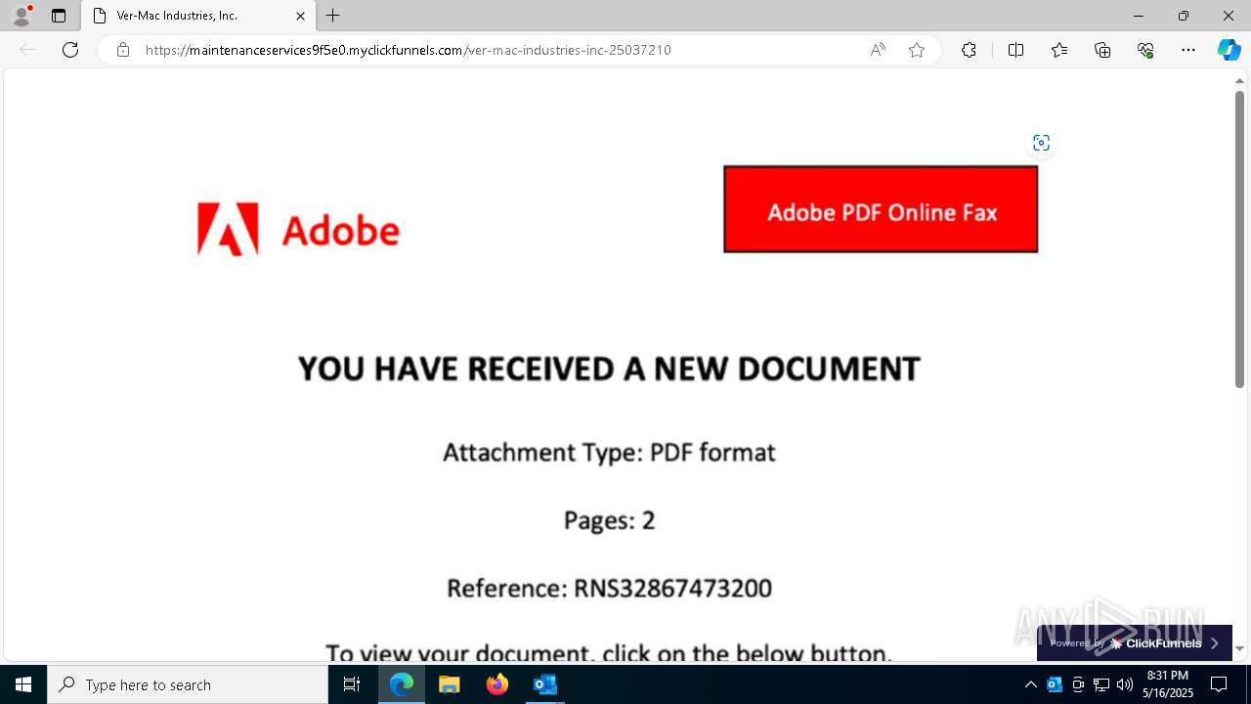Screen dimensions: 1251x704
Task: Open the Collections icon
Action: (x=1102, y=50)
